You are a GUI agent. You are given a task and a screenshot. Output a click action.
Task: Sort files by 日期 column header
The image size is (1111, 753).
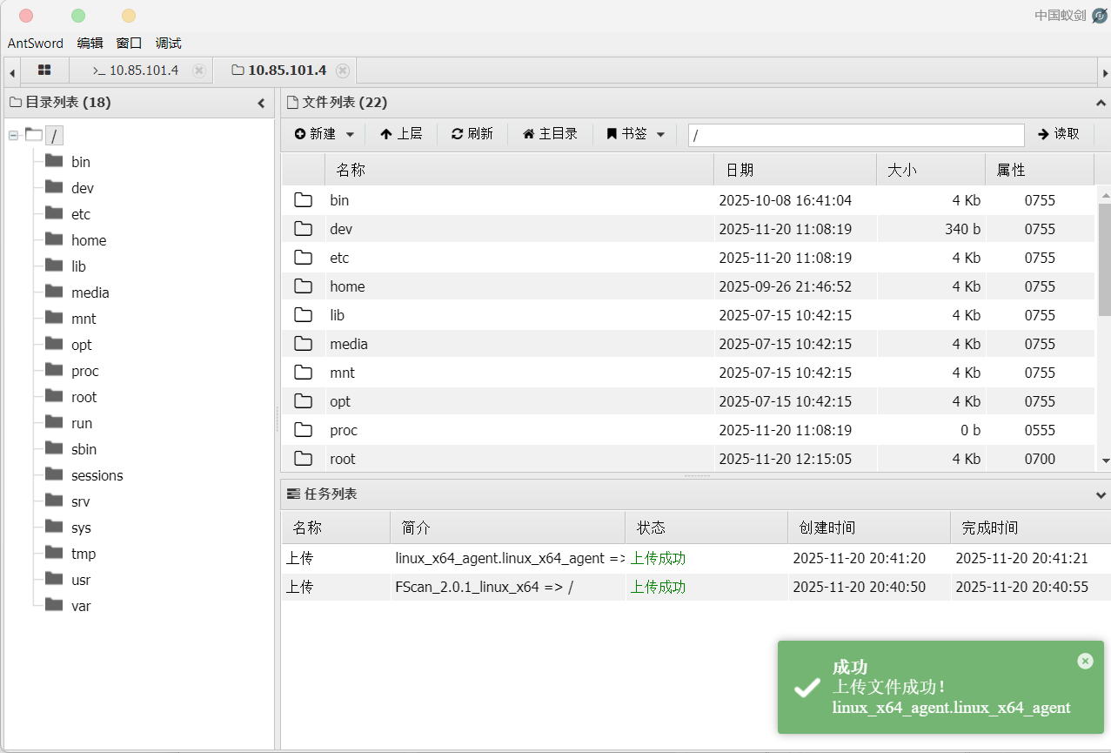795,171
